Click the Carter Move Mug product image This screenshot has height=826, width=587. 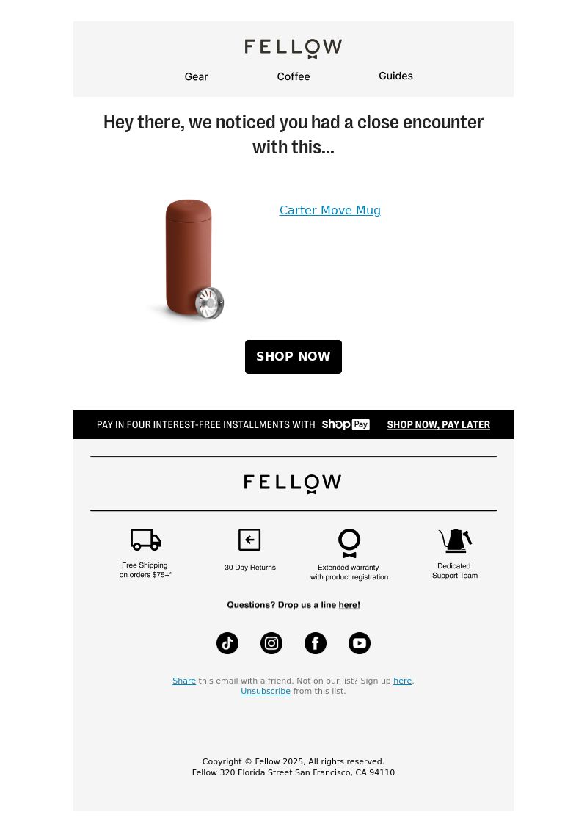point(189,259)
